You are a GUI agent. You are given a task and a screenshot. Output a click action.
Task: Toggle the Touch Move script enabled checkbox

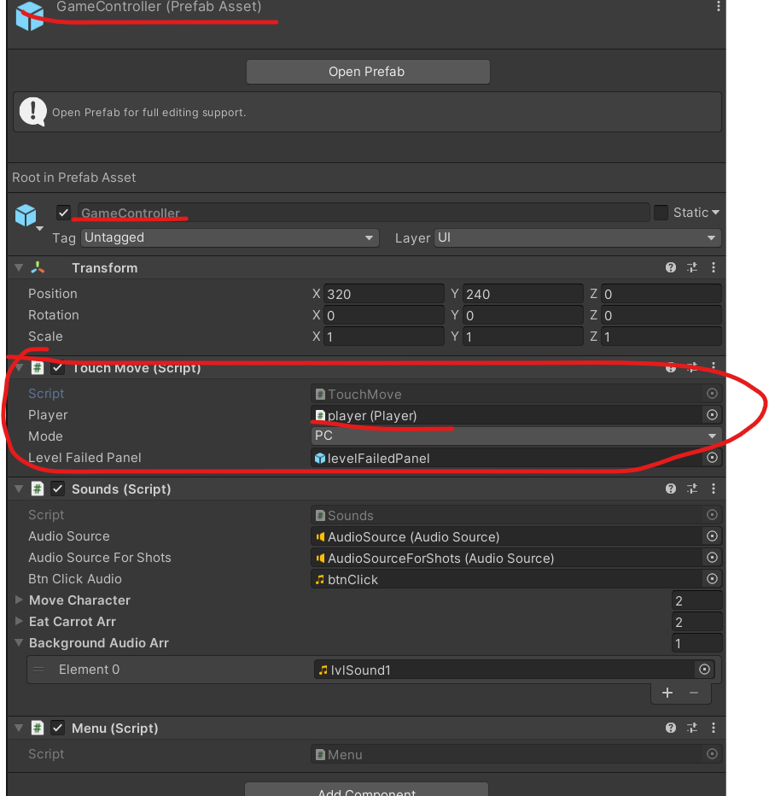(x=58, y=368)
